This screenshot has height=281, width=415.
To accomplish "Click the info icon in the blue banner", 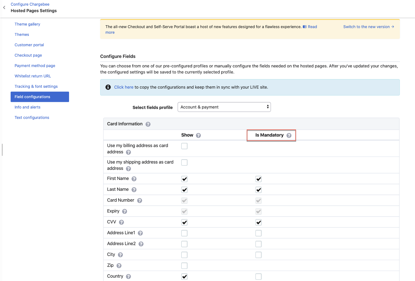I will pyautogui.click(x=108, y=87).
